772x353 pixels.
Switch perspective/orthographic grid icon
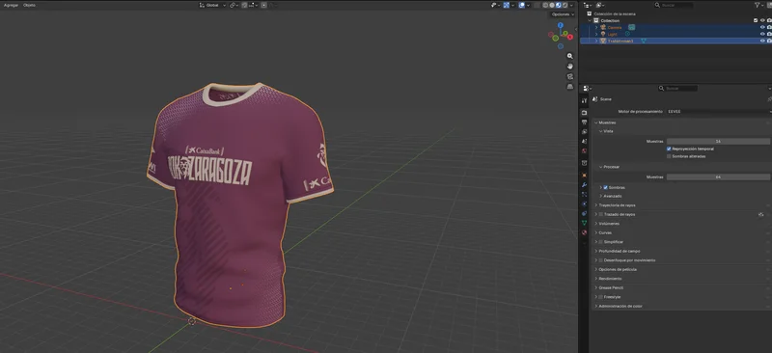coord(569,86)
